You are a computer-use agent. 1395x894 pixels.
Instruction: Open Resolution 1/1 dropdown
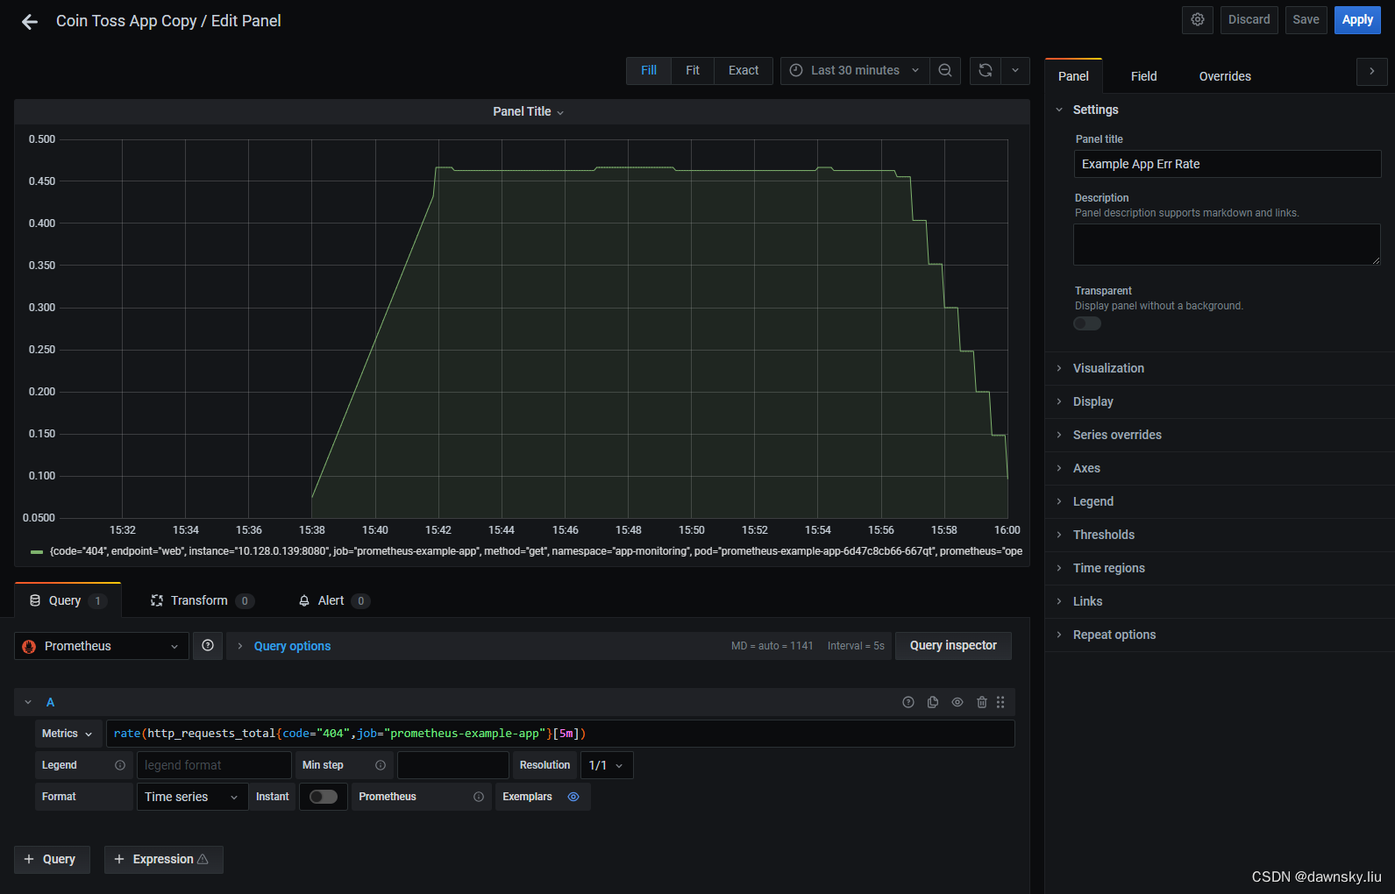(x=606, y=765)
